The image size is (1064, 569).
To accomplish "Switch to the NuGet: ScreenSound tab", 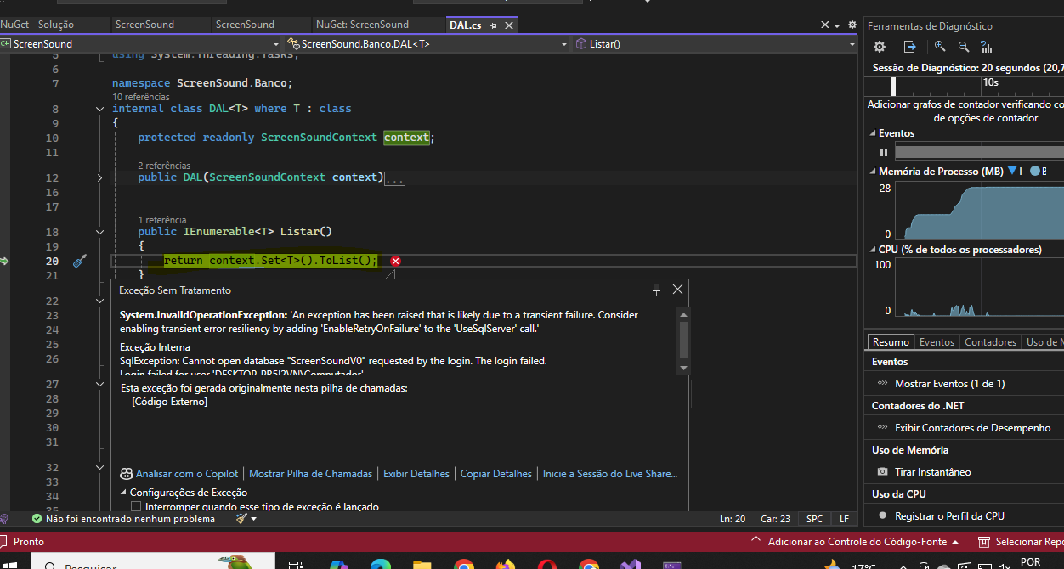I will point(362,25).
